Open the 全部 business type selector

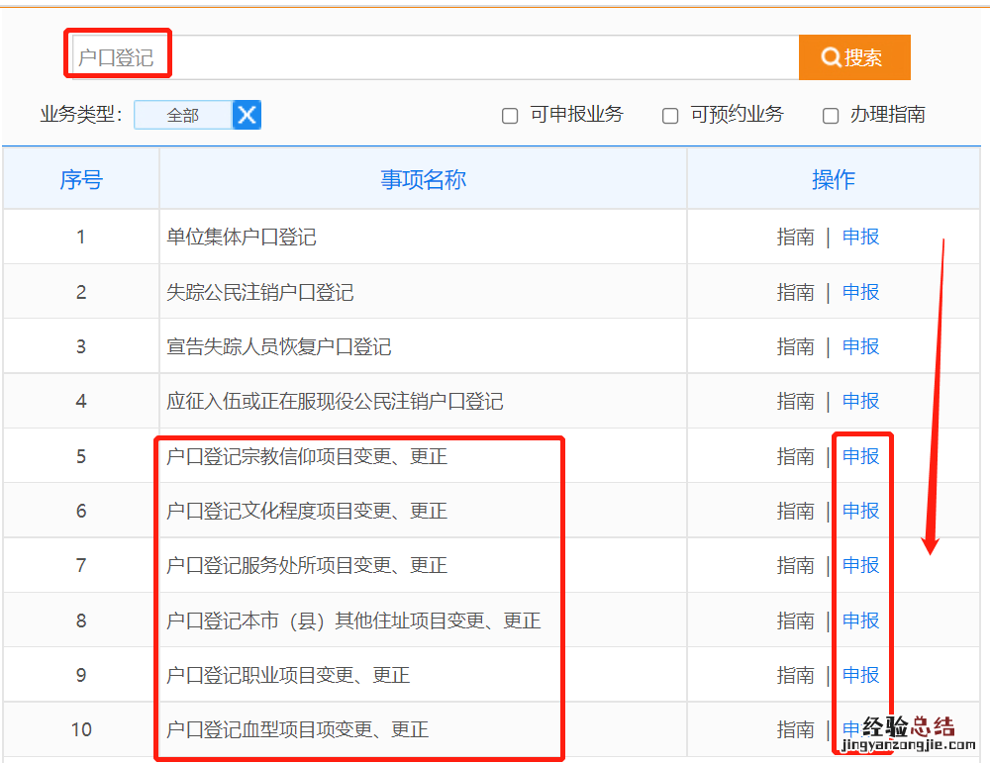183,115
